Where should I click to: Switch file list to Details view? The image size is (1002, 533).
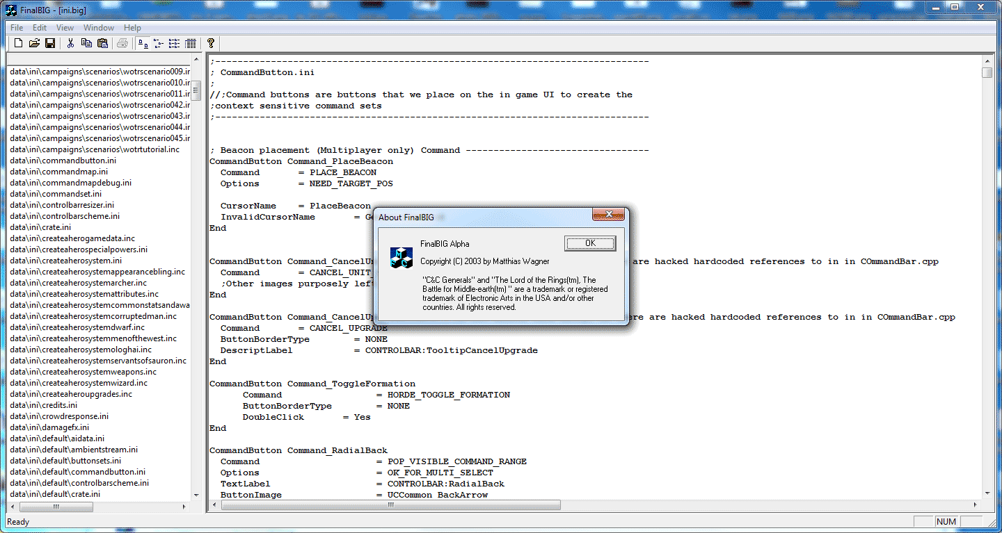point(191,43)
